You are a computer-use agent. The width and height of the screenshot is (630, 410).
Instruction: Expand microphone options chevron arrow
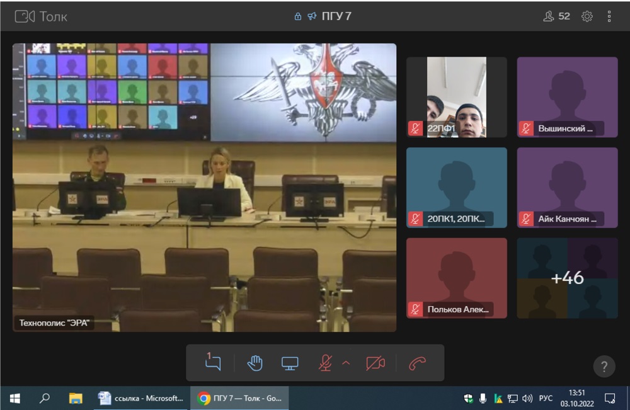click(x=346, y=363)
